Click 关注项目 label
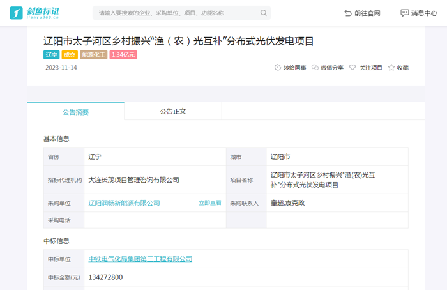Screen dimensions: 447x290 [370, 68]
